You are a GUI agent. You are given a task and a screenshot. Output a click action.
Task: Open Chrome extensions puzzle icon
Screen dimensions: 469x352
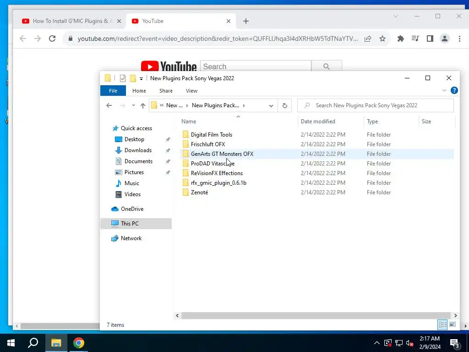(400, 38)
